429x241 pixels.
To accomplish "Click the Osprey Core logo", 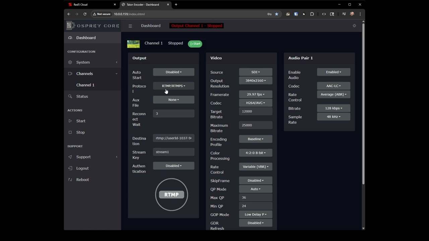I will point(93,25).
